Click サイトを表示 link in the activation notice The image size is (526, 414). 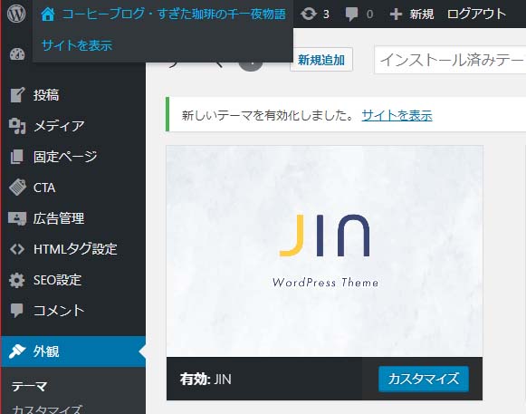point(397,116)
